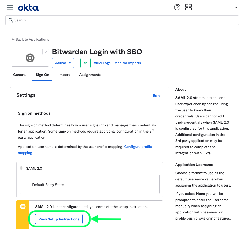This screenshot has width=245, height=229.
Task: Open the View Logs link
Action: tap(102, 63)
